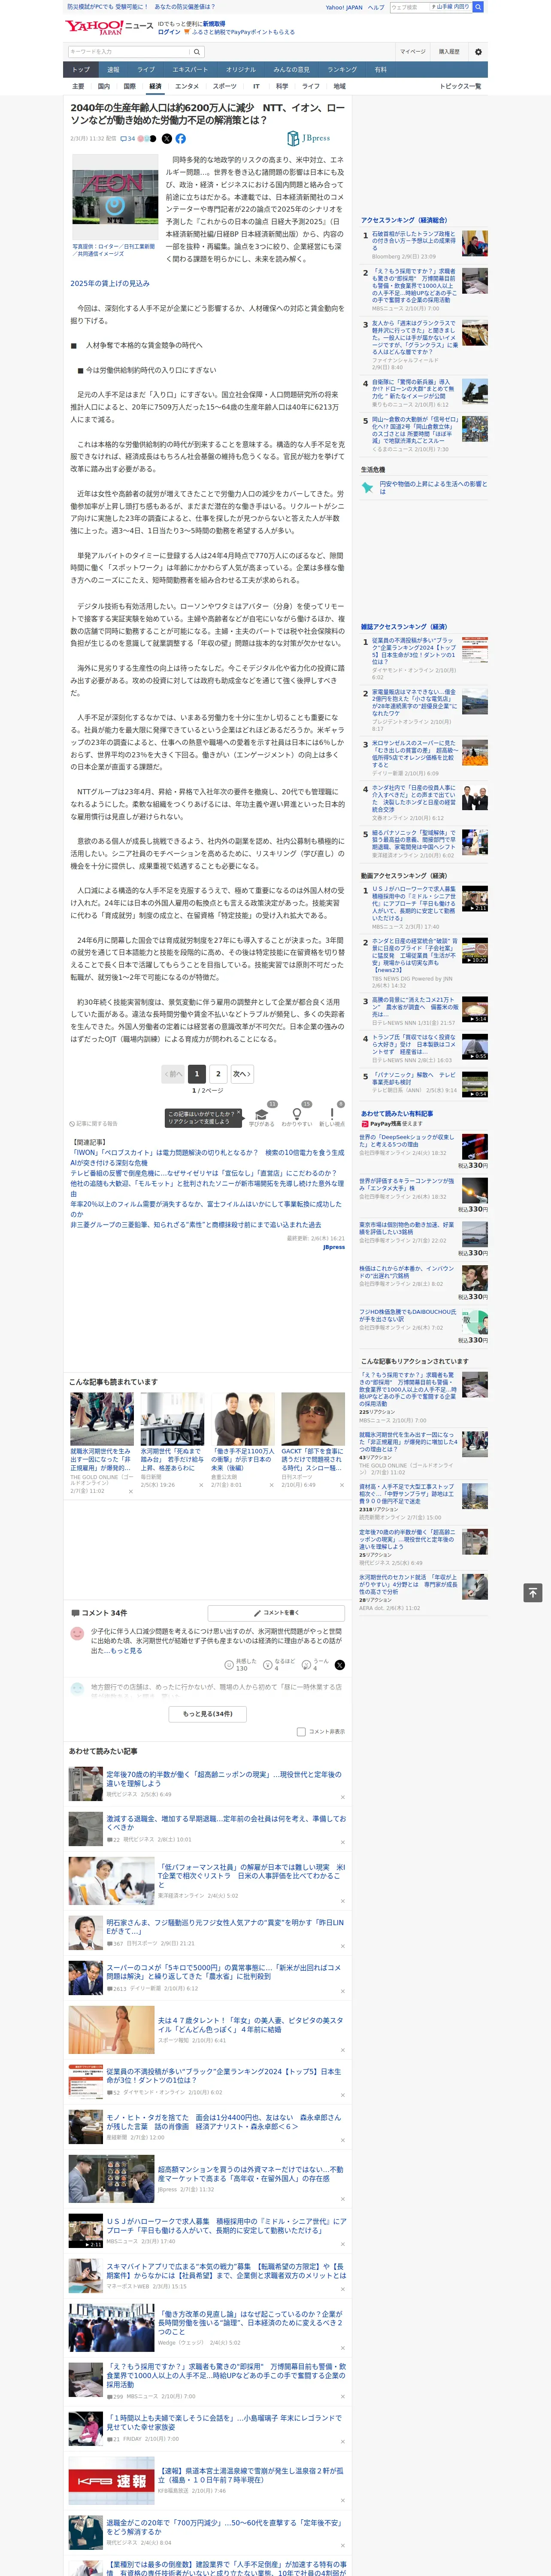This screenshot has width=551, height=2576.
Task: Open the スーパーのコメが5キロで5000円 article link
Action: [224, 1971]
